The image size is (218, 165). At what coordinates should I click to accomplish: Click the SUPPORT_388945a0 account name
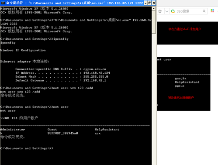62,133
